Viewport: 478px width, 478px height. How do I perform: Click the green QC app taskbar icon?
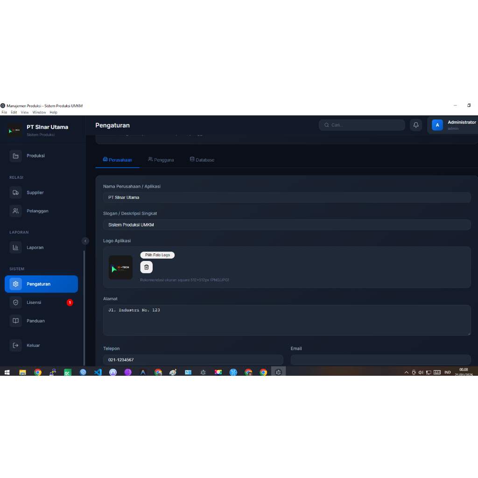point(68,372)
